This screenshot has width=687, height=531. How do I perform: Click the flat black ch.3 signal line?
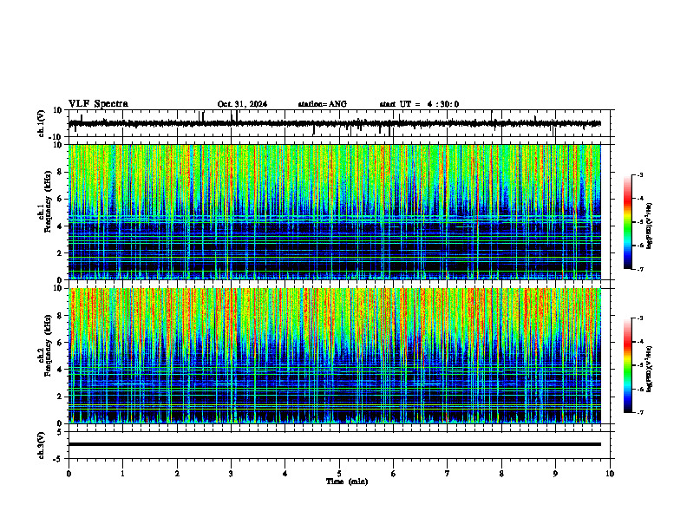(334, 444)
